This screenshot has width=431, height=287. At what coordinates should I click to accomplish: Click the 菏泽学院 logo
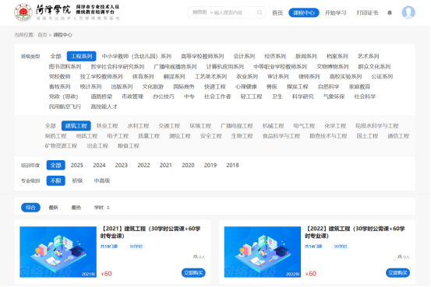coord(67,12)
